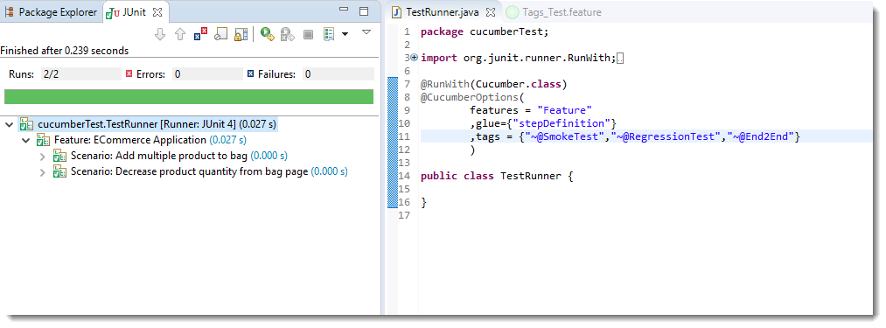Viewport: 886px width, 328px height.
Task: Click the "~@End2End" tag string
Action: (761, 136)
